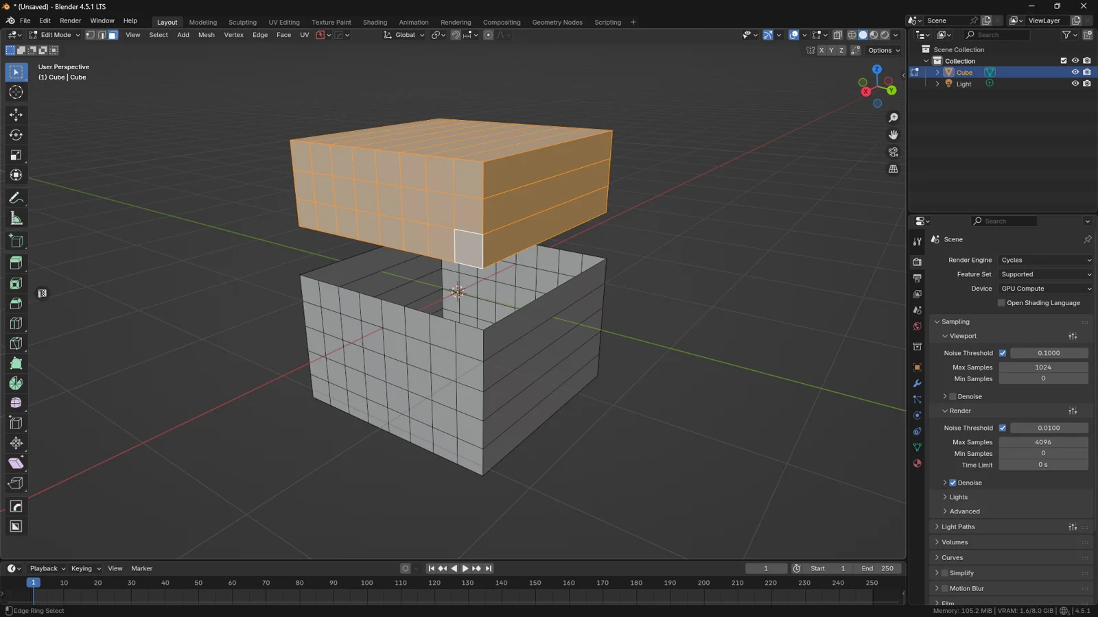
Task: Open the Modifiers properties tab wrench icon
Action: pos(917,383)
